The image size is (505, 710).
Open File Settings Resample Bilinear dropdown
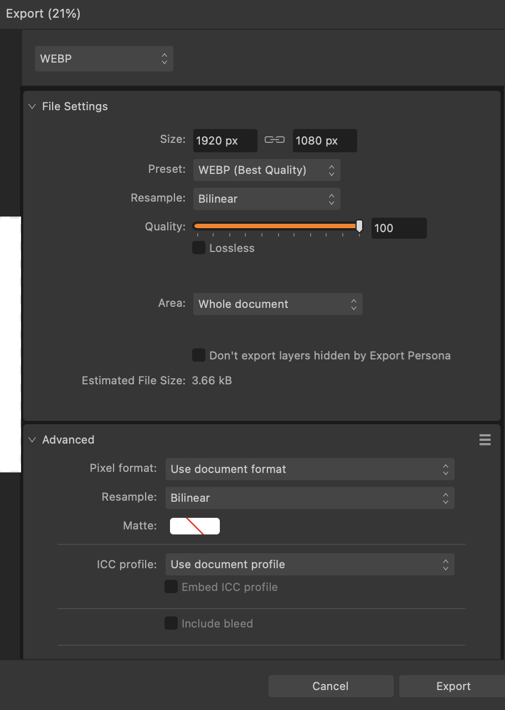coord(266,199)
